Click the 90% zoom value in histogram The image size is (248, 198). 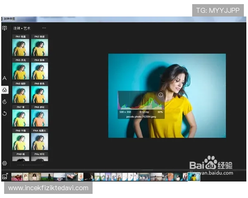click(160, 112)
